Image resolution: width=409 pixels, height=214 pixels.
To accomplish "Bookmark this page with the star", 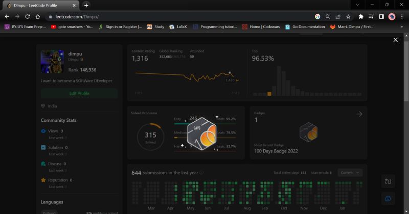I will tap(348, 17).
